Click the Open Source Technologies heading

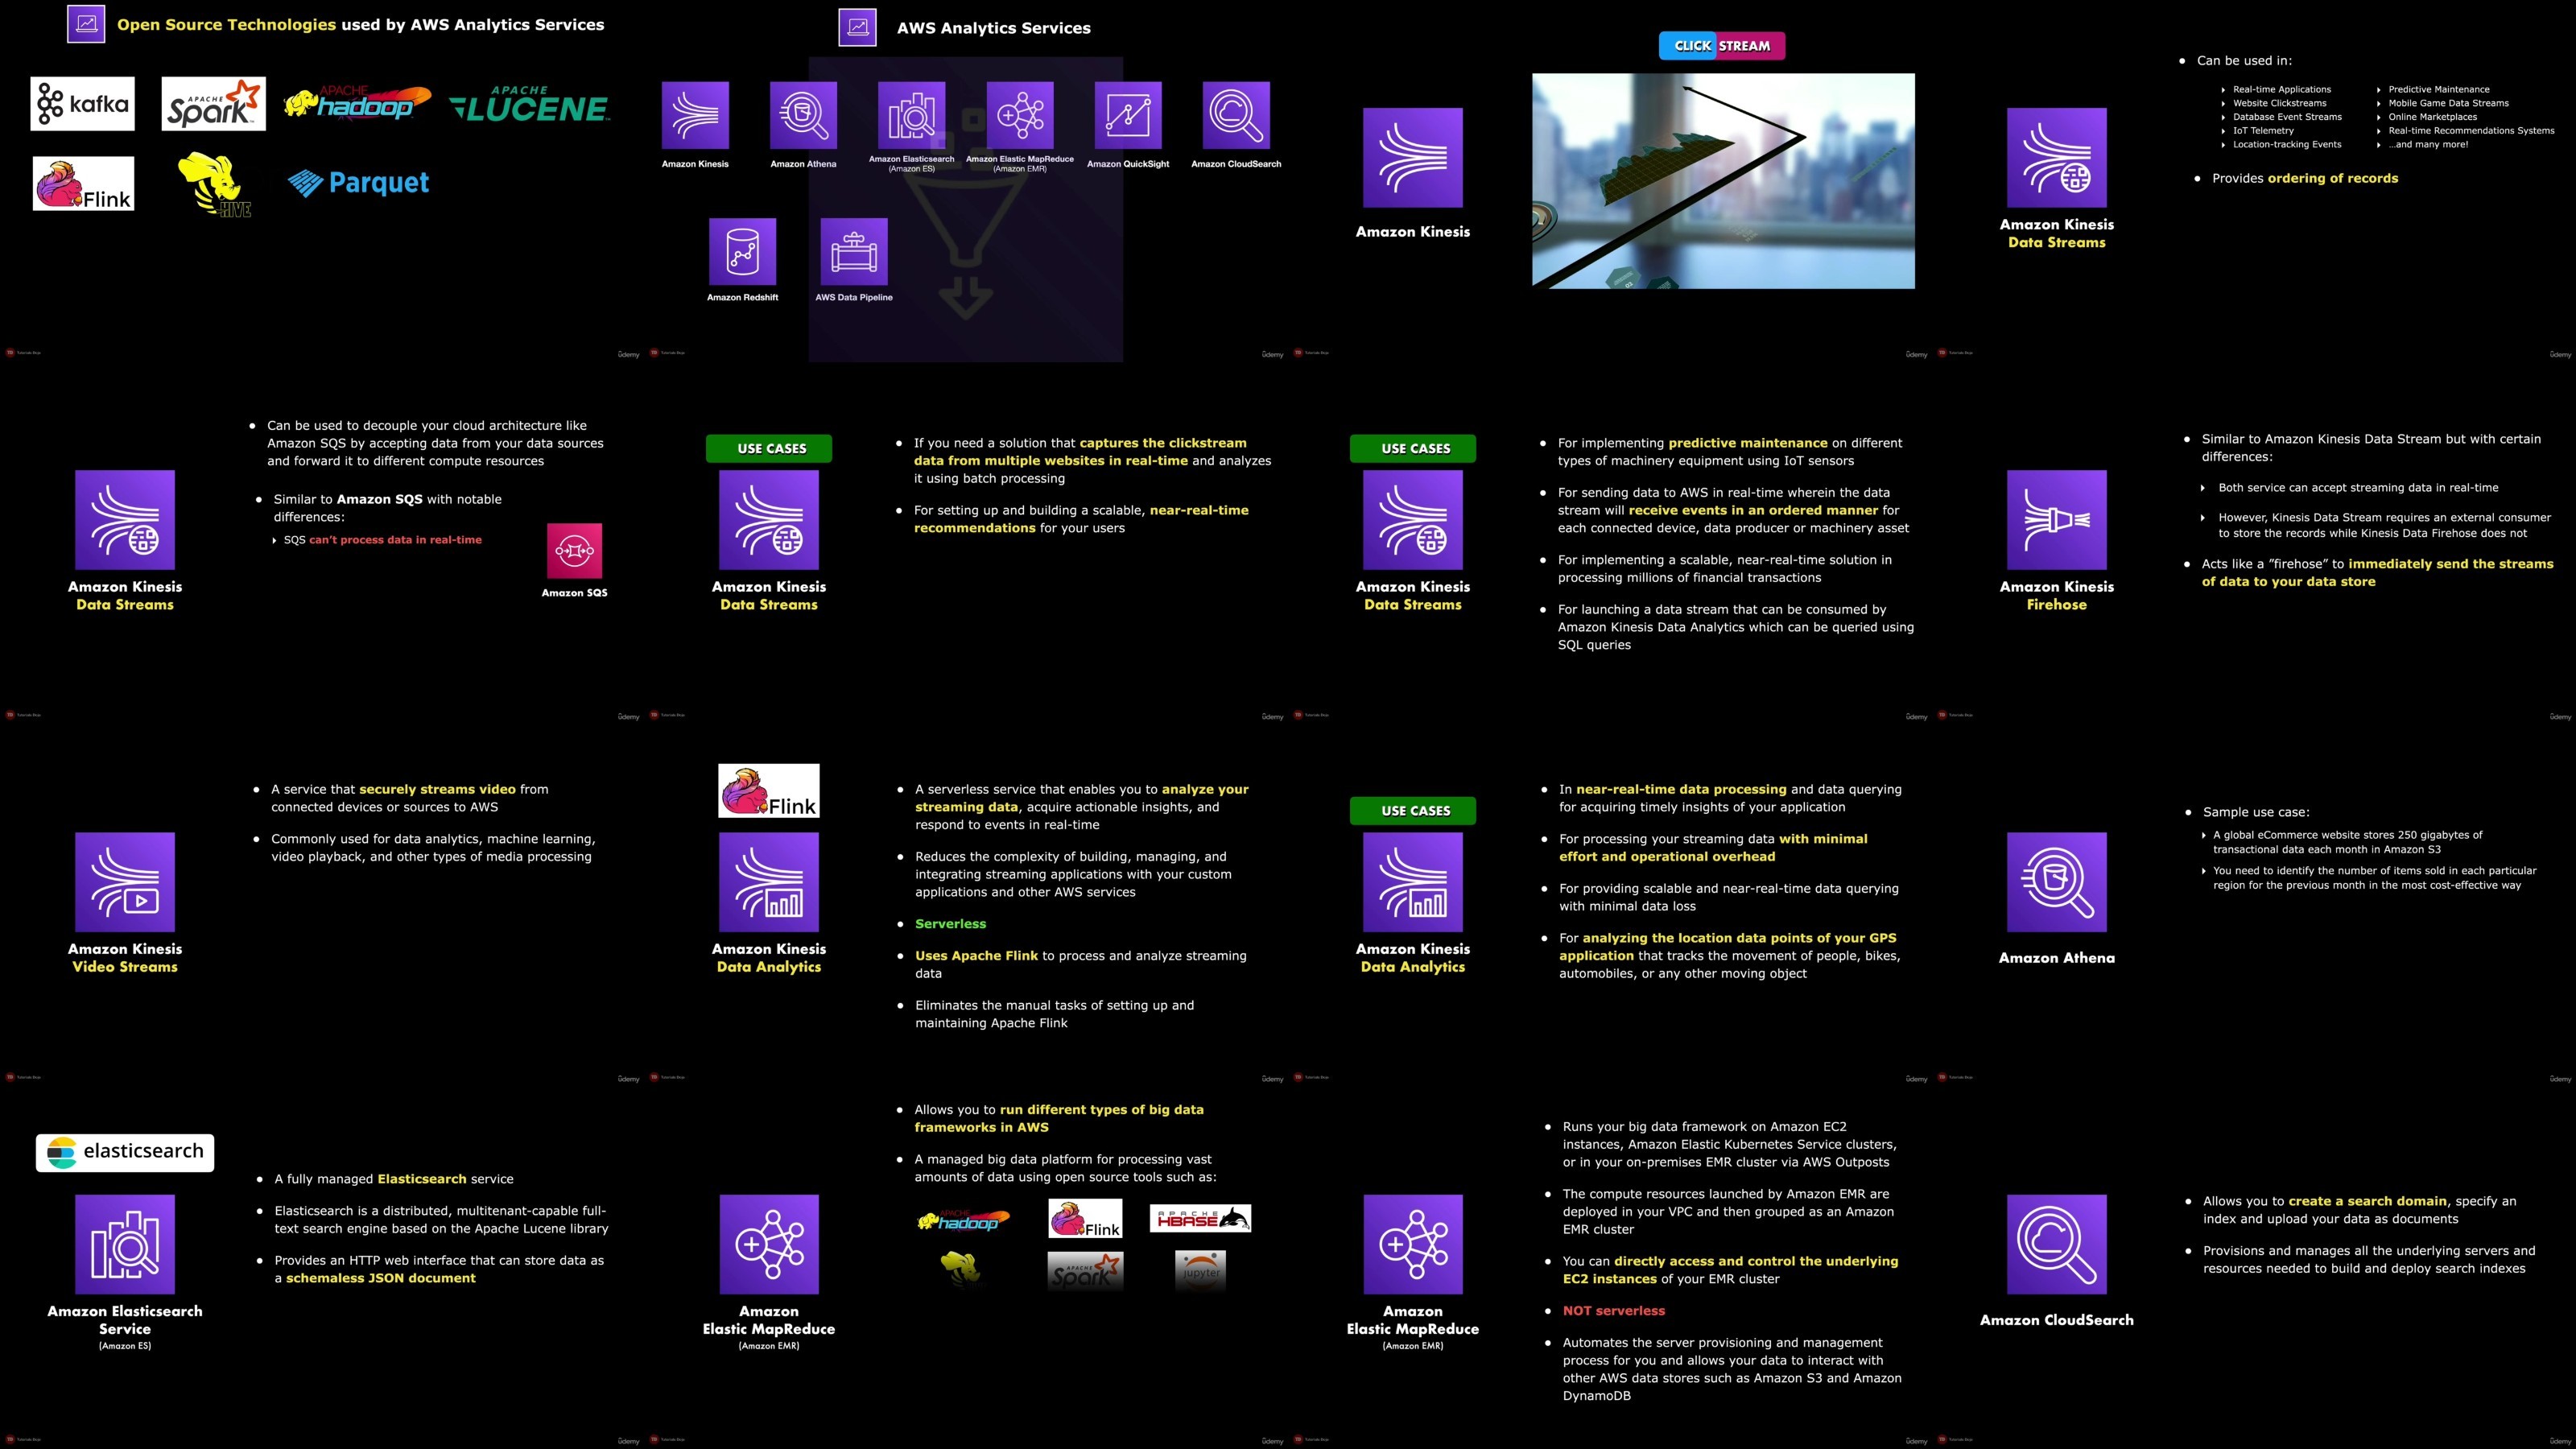tap(361, 24)
